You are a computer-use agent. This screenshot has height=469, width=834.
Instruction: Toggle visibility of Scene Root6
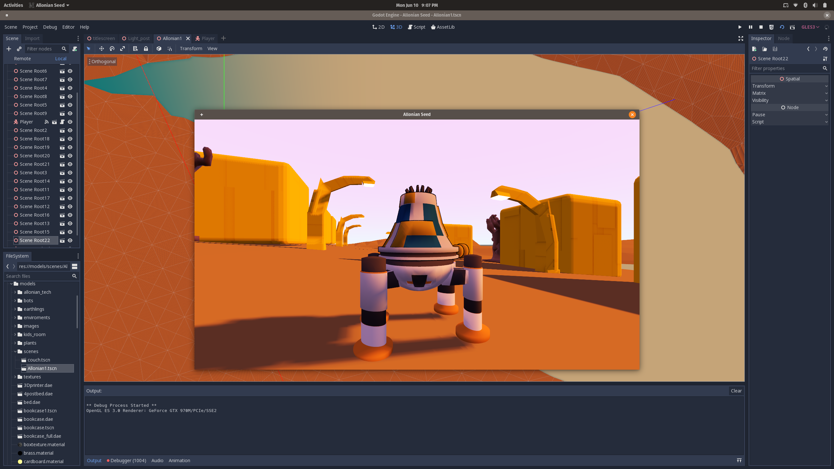[70, 71]
